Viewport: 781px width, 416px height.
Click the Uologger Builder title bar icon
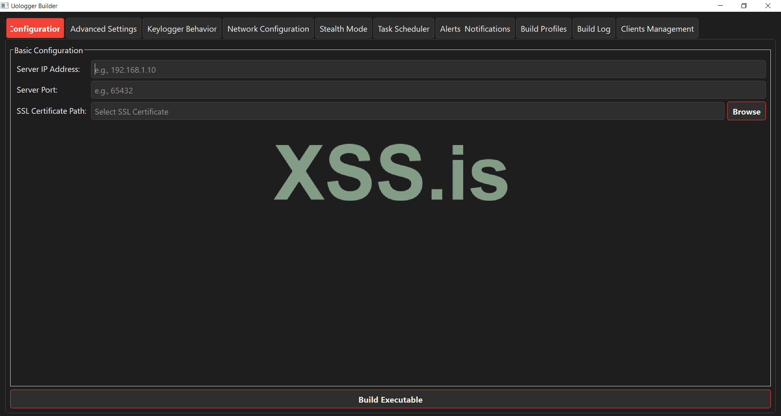click(x=5, y=6)
